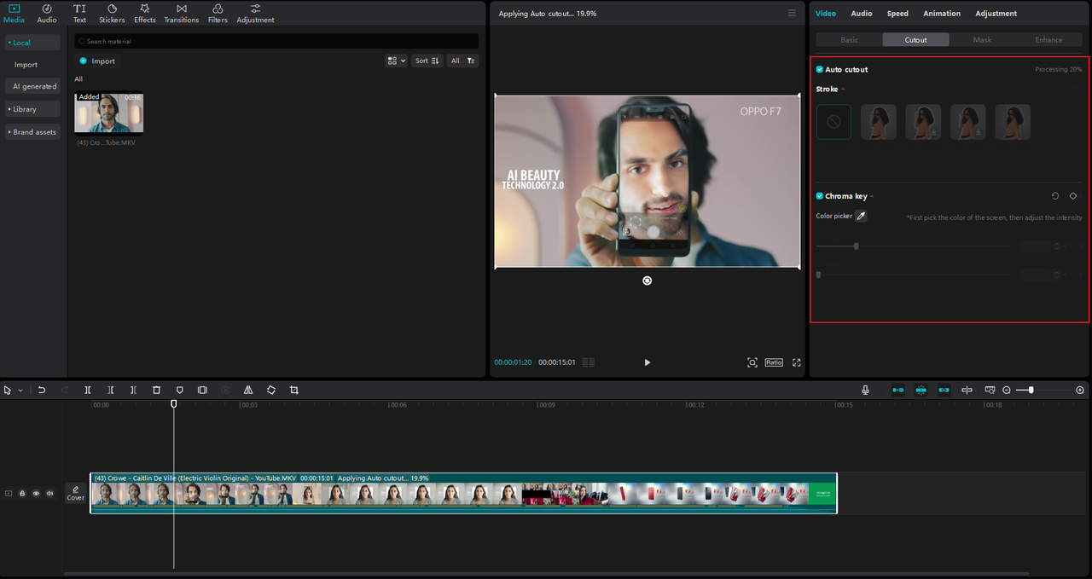The image size is (1092, 579).
Task: Expand the Brand assets section
Action: [32, 132]
